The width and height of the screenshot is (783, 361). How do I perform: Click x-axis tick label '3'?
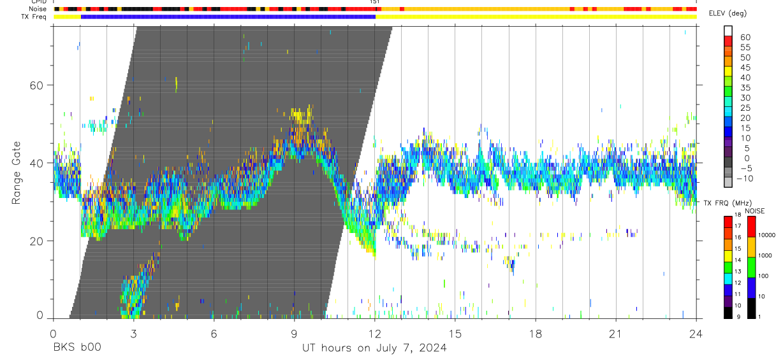133,334
